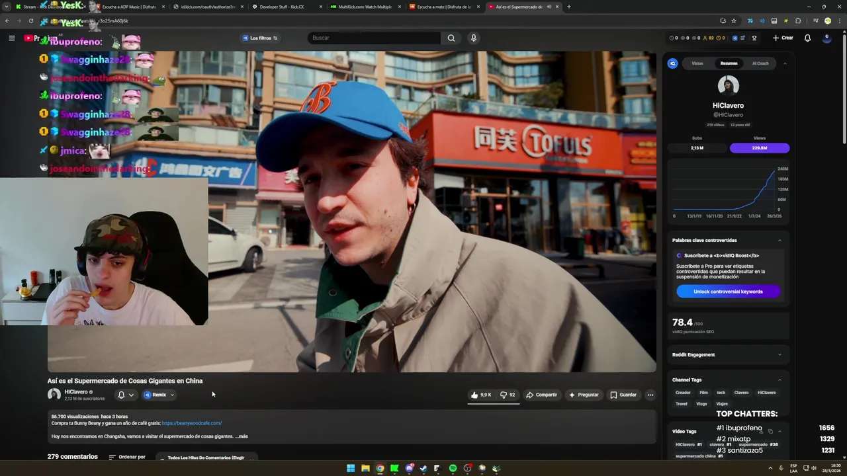Show hidden system tray icons
847x476 pixels.
point(770,468)
